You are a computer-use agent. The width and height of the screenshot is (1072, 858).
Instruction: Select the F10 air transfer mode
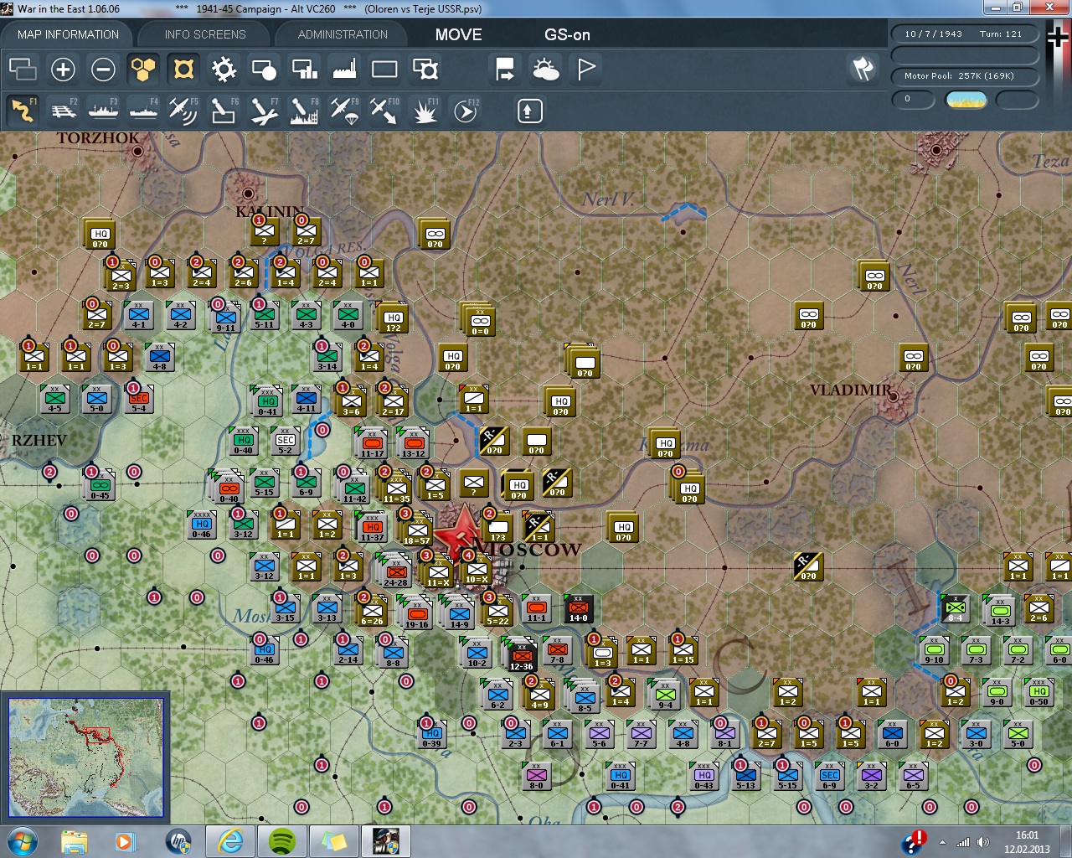384,111
